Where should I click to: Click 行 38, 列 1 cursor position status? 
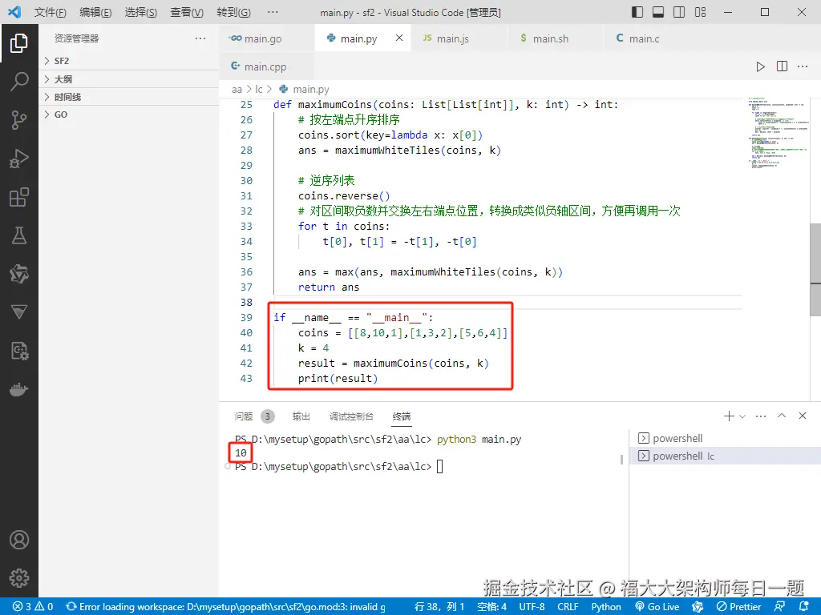(439, 607)
